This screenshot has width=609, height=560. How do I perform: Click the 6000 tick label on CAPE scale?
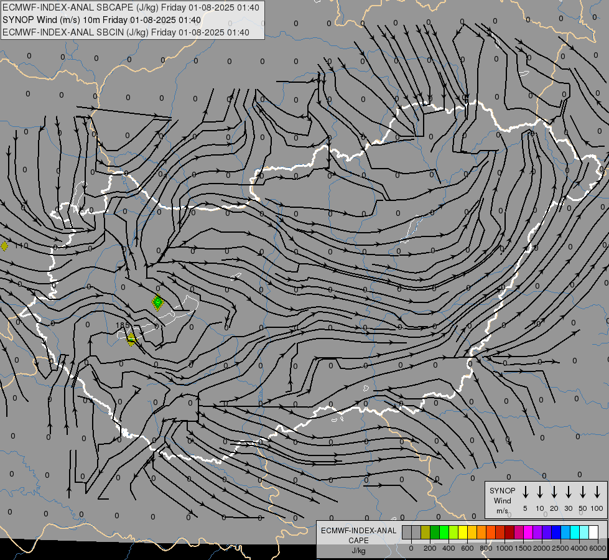click(x=597, y=548)
